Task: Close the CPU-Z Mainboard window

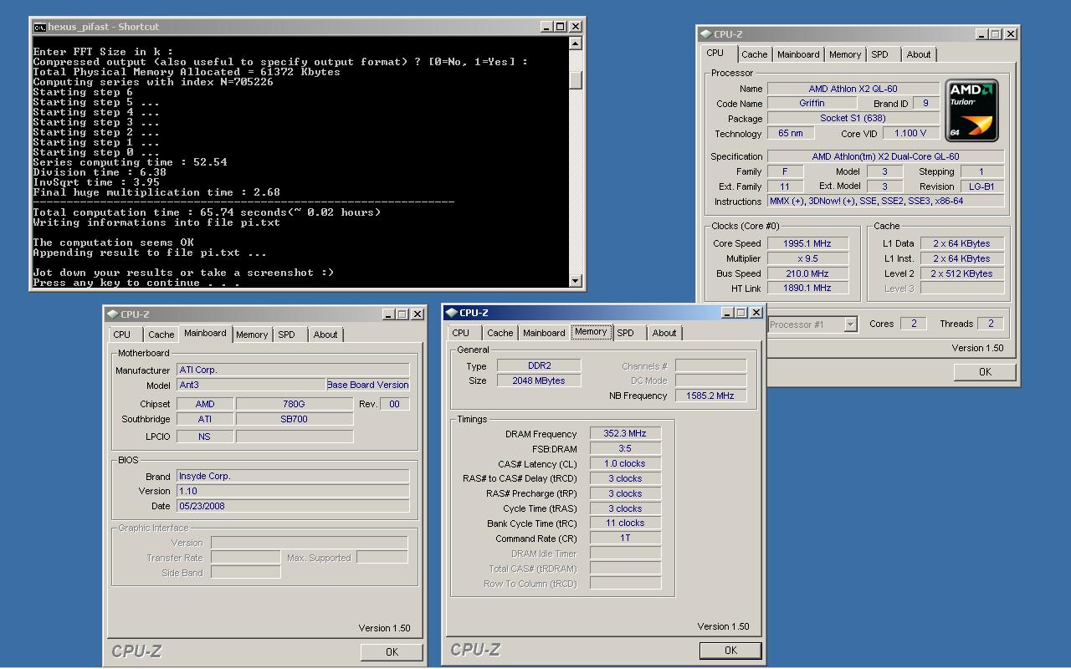Action: [x=416, y=314]
